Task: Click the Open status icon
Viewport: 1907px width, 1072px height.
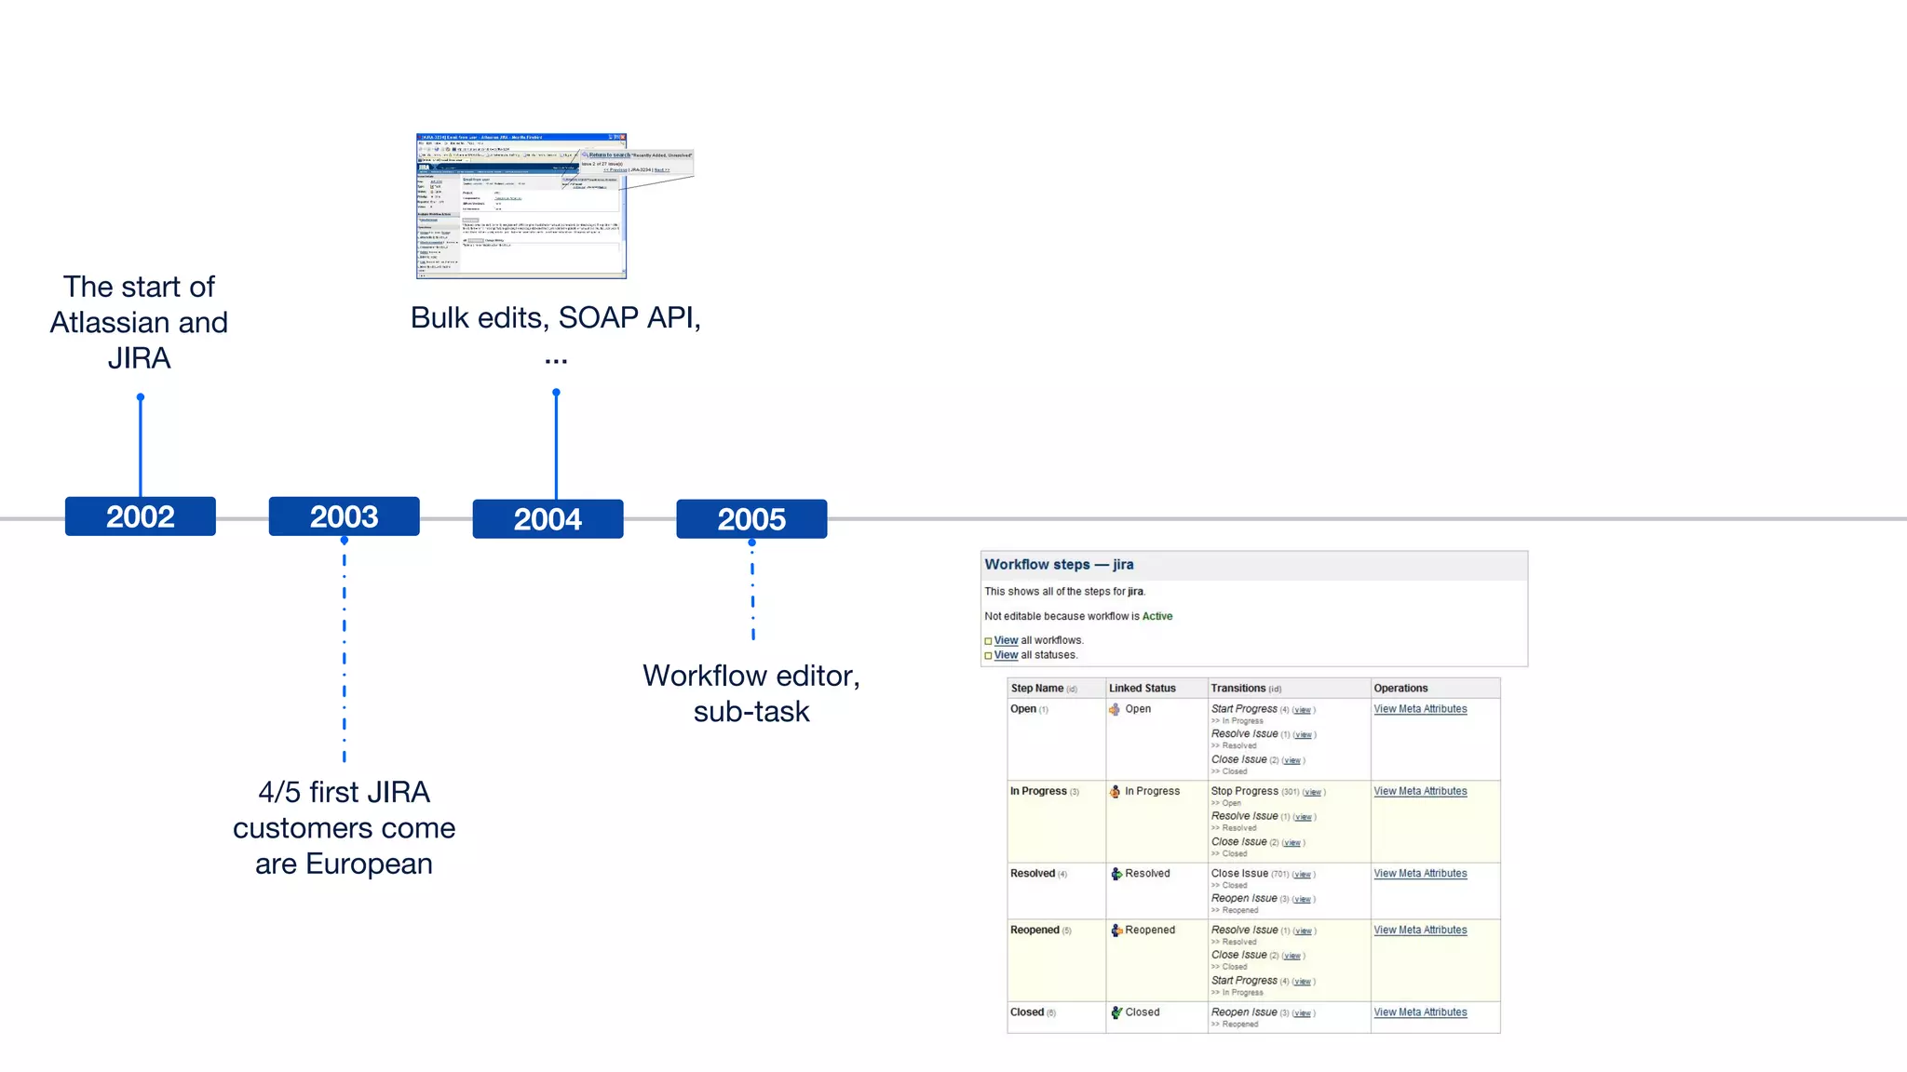Action: click(1115, 709)
